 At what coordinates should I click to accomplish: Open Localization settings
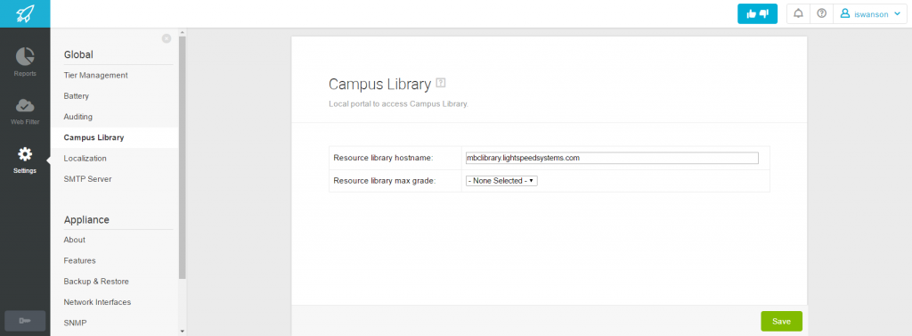coord(85,159)
